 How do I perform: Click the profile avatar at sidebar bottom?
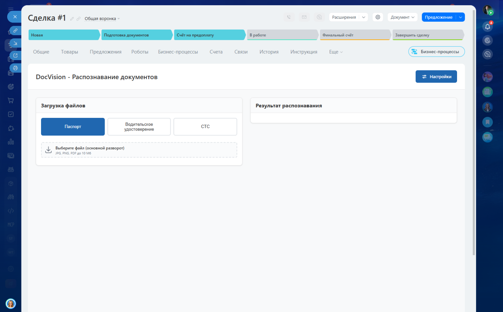click(11, 304)
